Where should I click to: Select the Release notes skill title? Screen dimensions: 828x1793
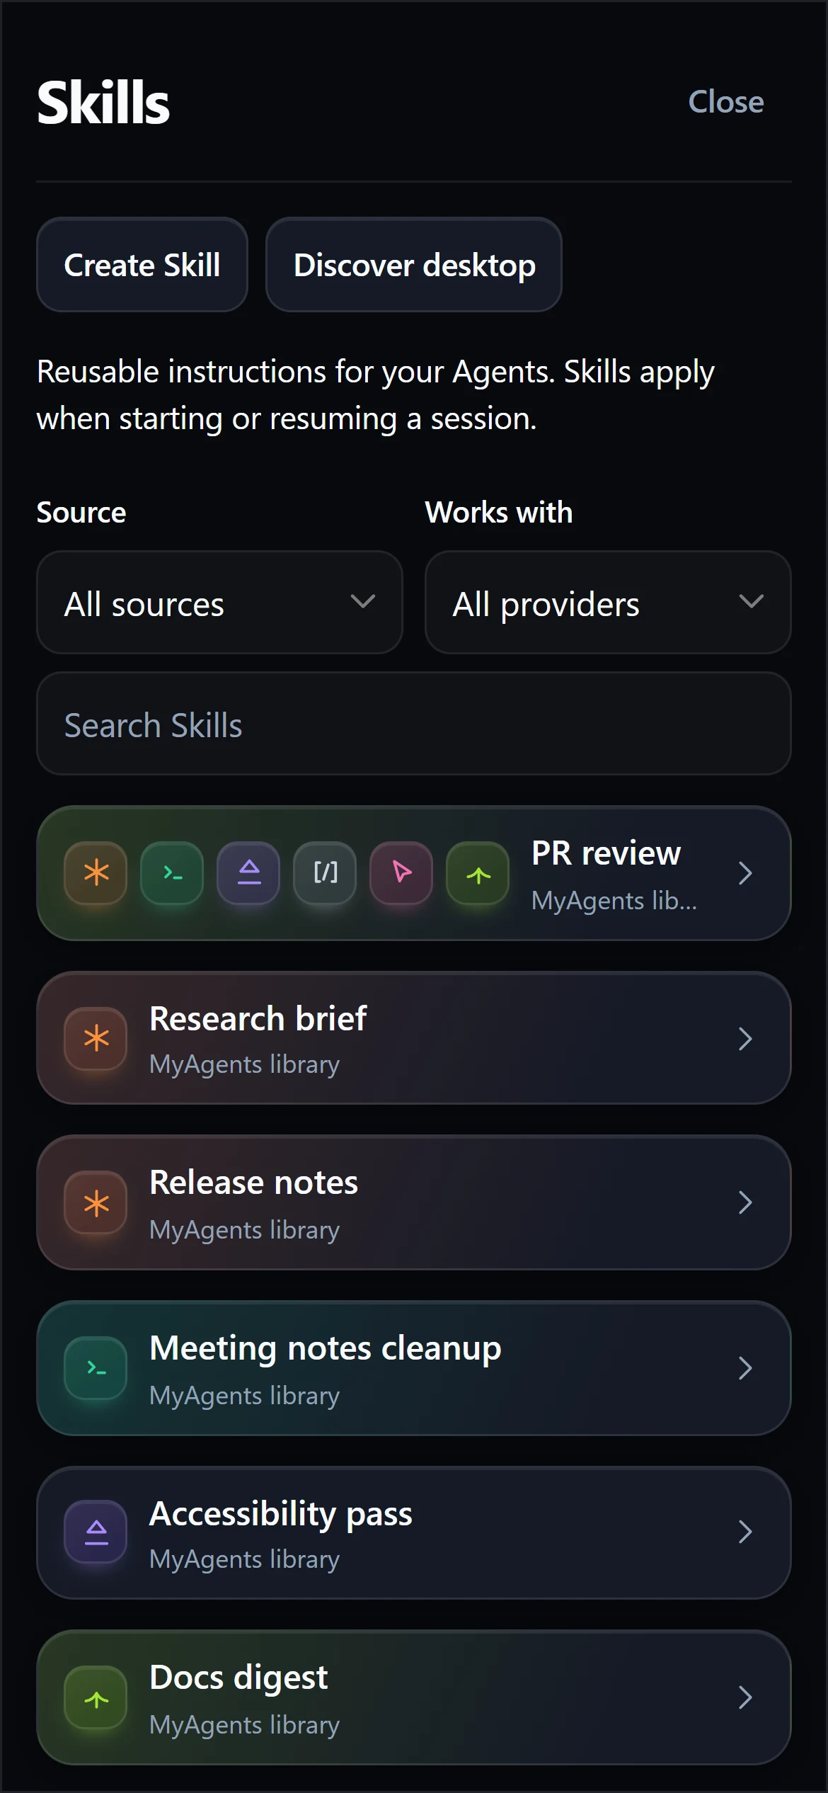pos(254,1183)
